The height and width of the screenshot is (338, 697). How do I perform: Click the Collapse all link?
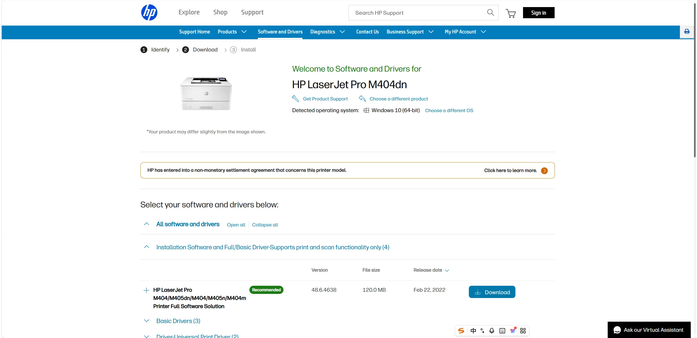tap(265, 225)
